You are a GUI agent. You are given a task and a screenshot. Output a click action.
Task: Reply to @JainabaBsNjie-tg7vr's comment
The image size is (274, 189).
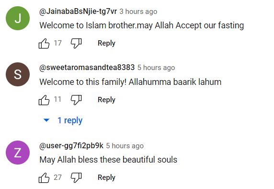pyautogui.click(x=106, y=43)
